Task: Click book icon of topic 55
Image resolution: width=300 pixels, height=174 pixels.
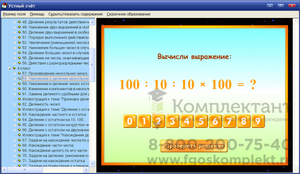Action: (19, 58)
